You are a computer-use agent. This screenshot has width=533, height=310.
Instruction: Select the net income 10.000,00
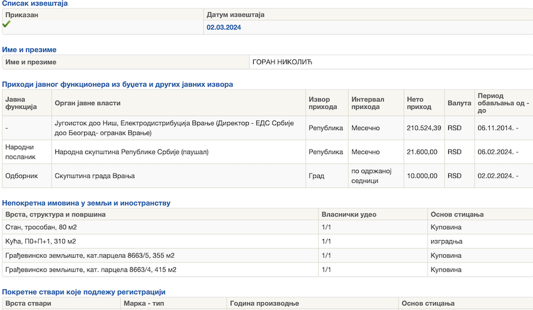click(422, 176)
